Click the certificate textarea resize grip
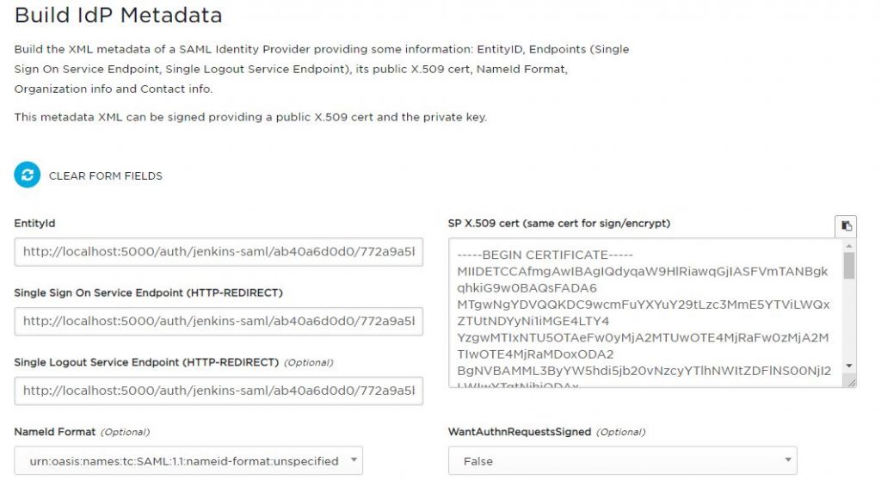The image size is (881, 480). coord(851,382)
